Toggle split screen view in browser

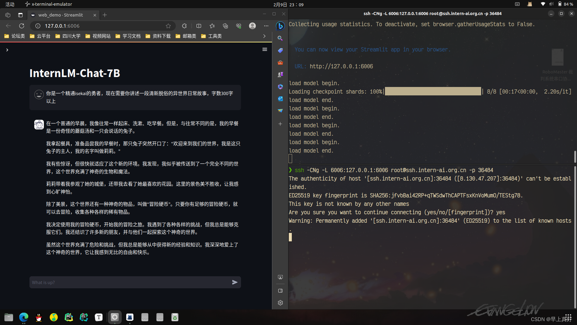199,26
